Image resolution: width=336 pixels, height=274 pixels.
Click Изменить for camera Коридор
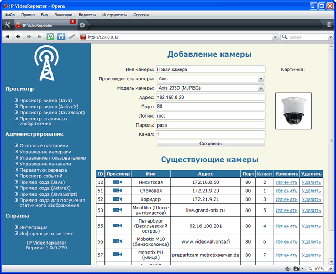286,199
